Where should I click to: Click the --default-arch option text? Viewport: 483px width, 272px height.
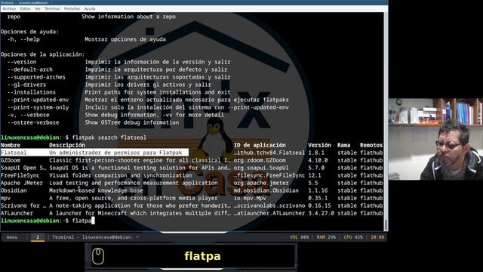(30, 70)
